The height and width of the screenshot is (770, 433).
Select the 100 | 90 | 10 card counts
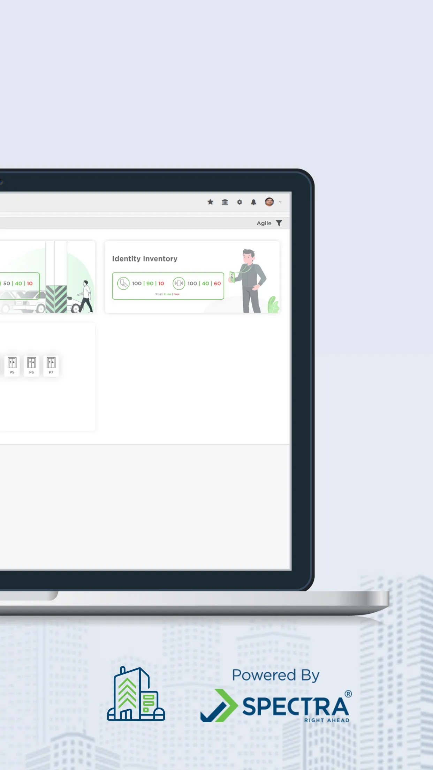pyautogui.click(x=148, y=284)
